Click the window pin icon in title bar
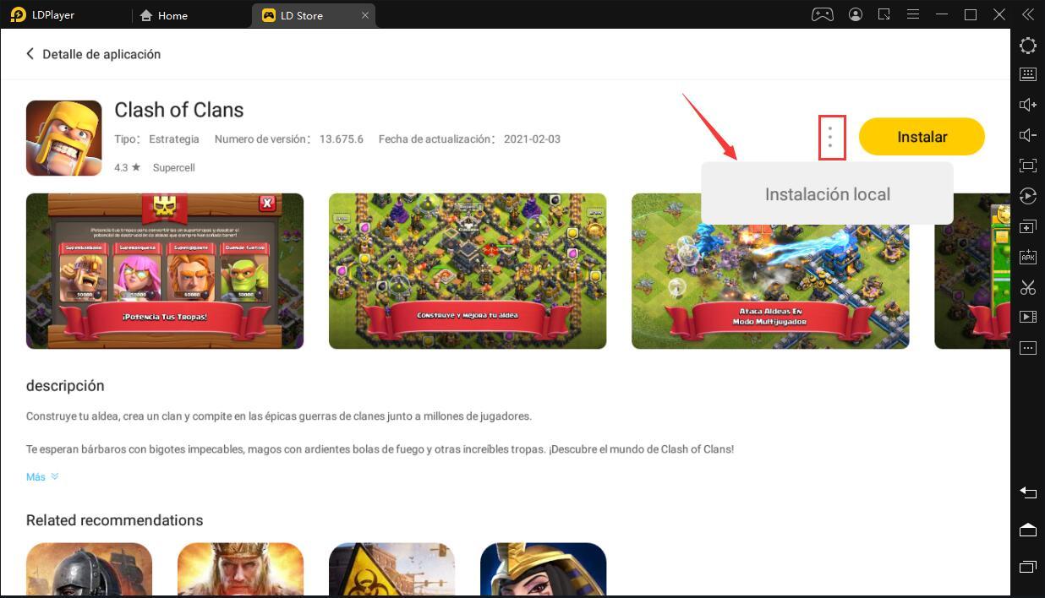Image resolution: width=1045 pixels, height=598 pixels. tap(884, 14)
